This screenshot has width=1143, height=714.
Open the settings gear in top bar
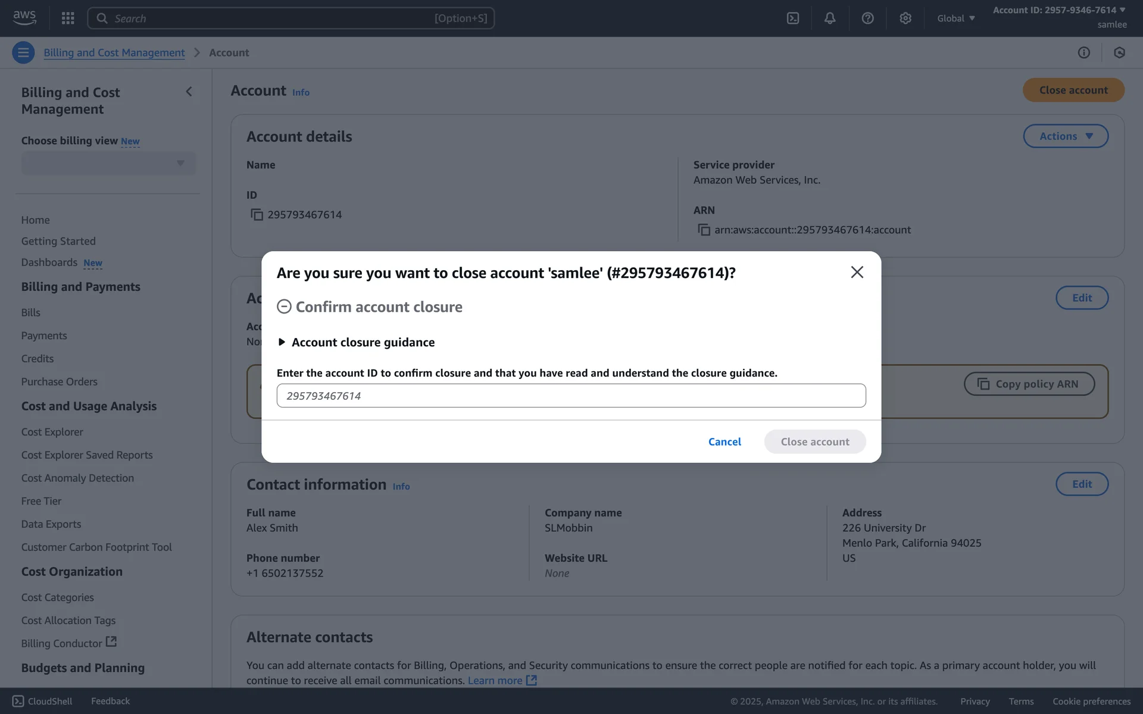pyautogui.click(x=905, y=18)
